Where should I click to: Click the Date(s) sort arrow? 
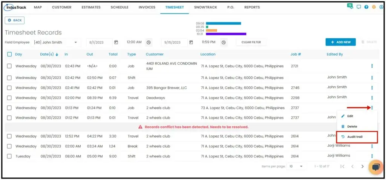coord(57,54)
